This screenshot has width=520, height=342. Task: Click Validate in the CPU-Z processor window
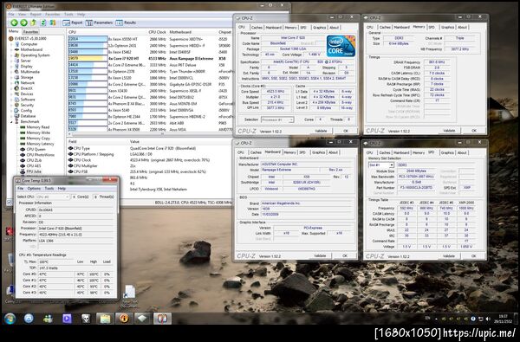click(x=321, y=131)
